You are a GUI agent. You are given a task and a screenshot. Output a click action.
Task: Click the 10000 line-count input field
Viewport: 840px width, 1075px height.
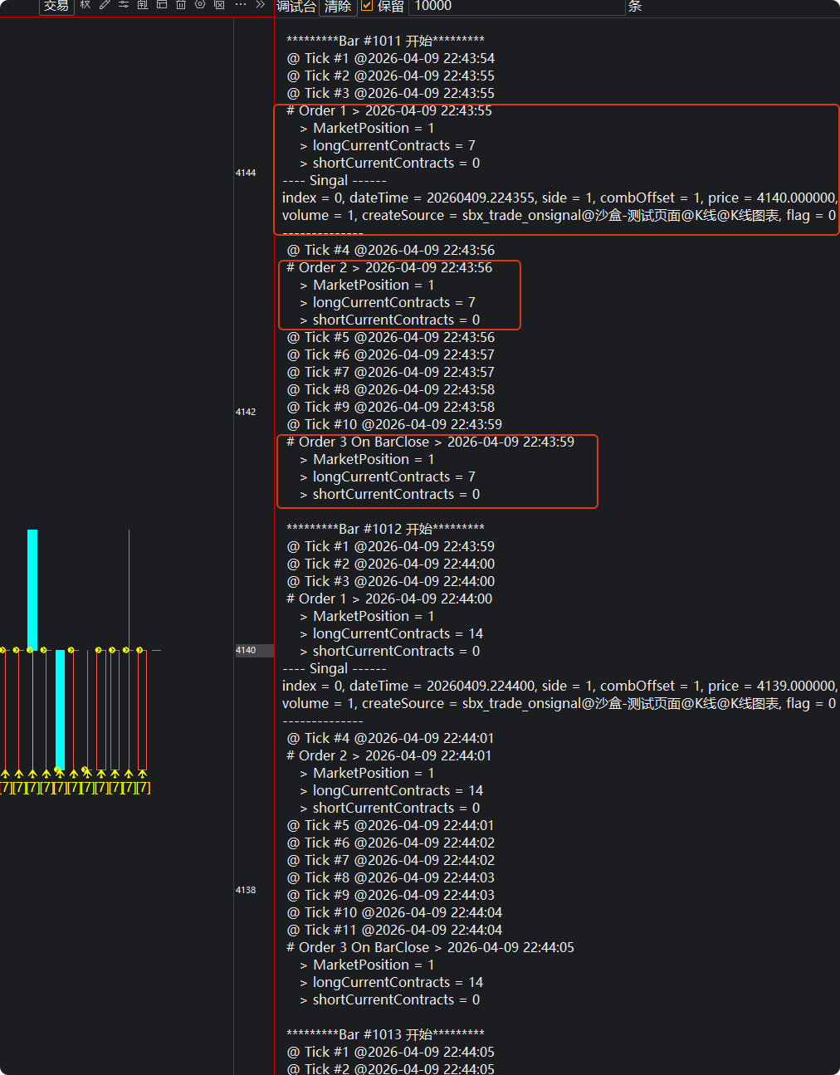coord(515,6)
